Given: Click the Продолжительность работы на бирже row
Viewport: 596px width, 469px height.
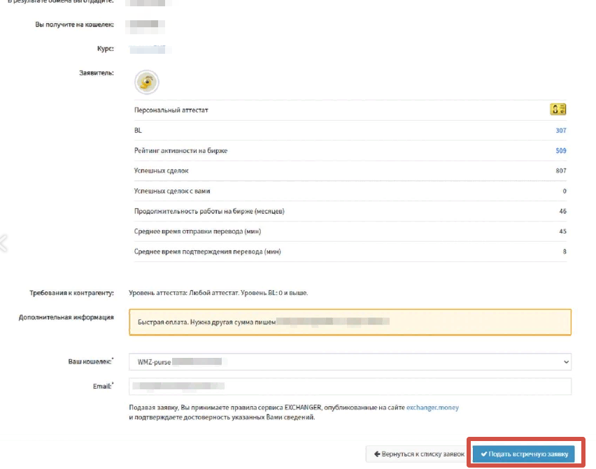Looking at the screenshot, I should 209,211.
